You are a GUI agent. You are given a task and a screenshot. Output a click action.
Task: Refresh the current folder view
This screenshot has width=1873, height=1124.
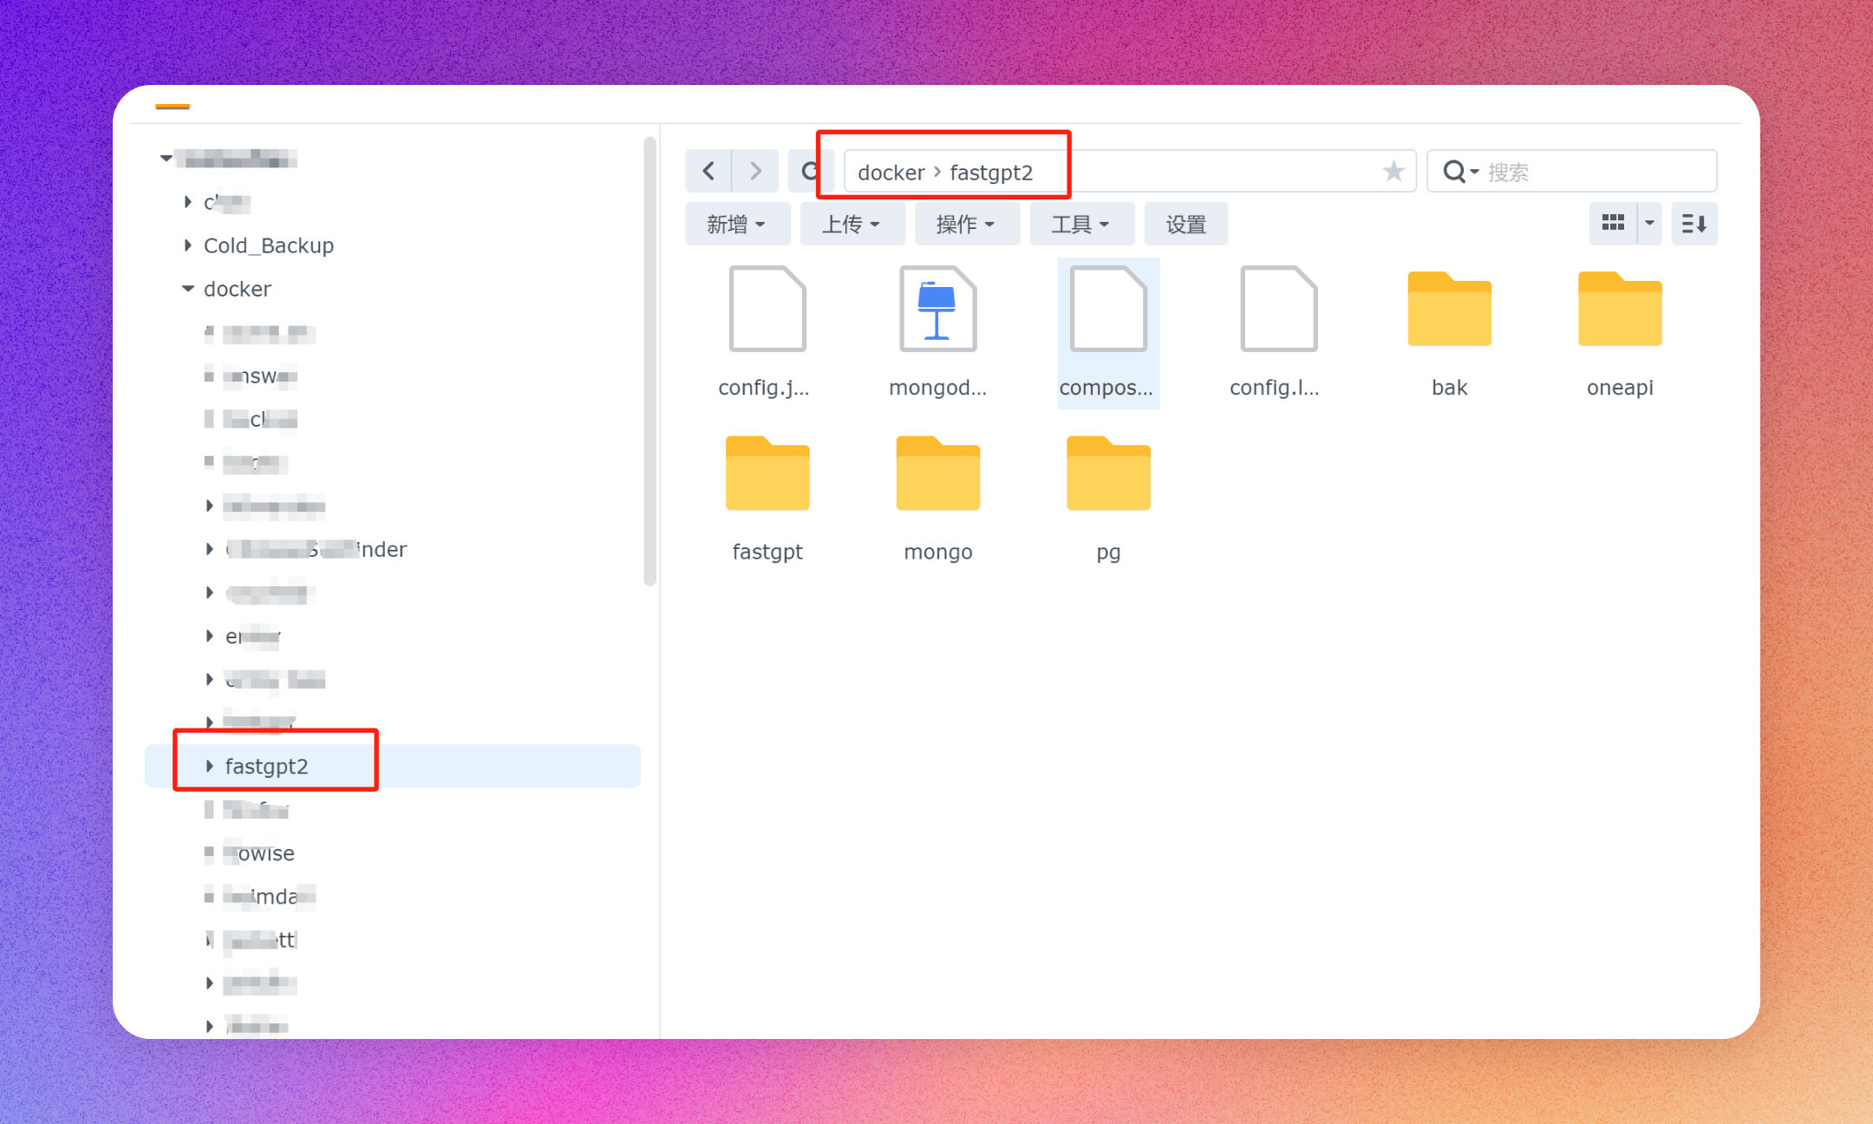coord(810,171)
